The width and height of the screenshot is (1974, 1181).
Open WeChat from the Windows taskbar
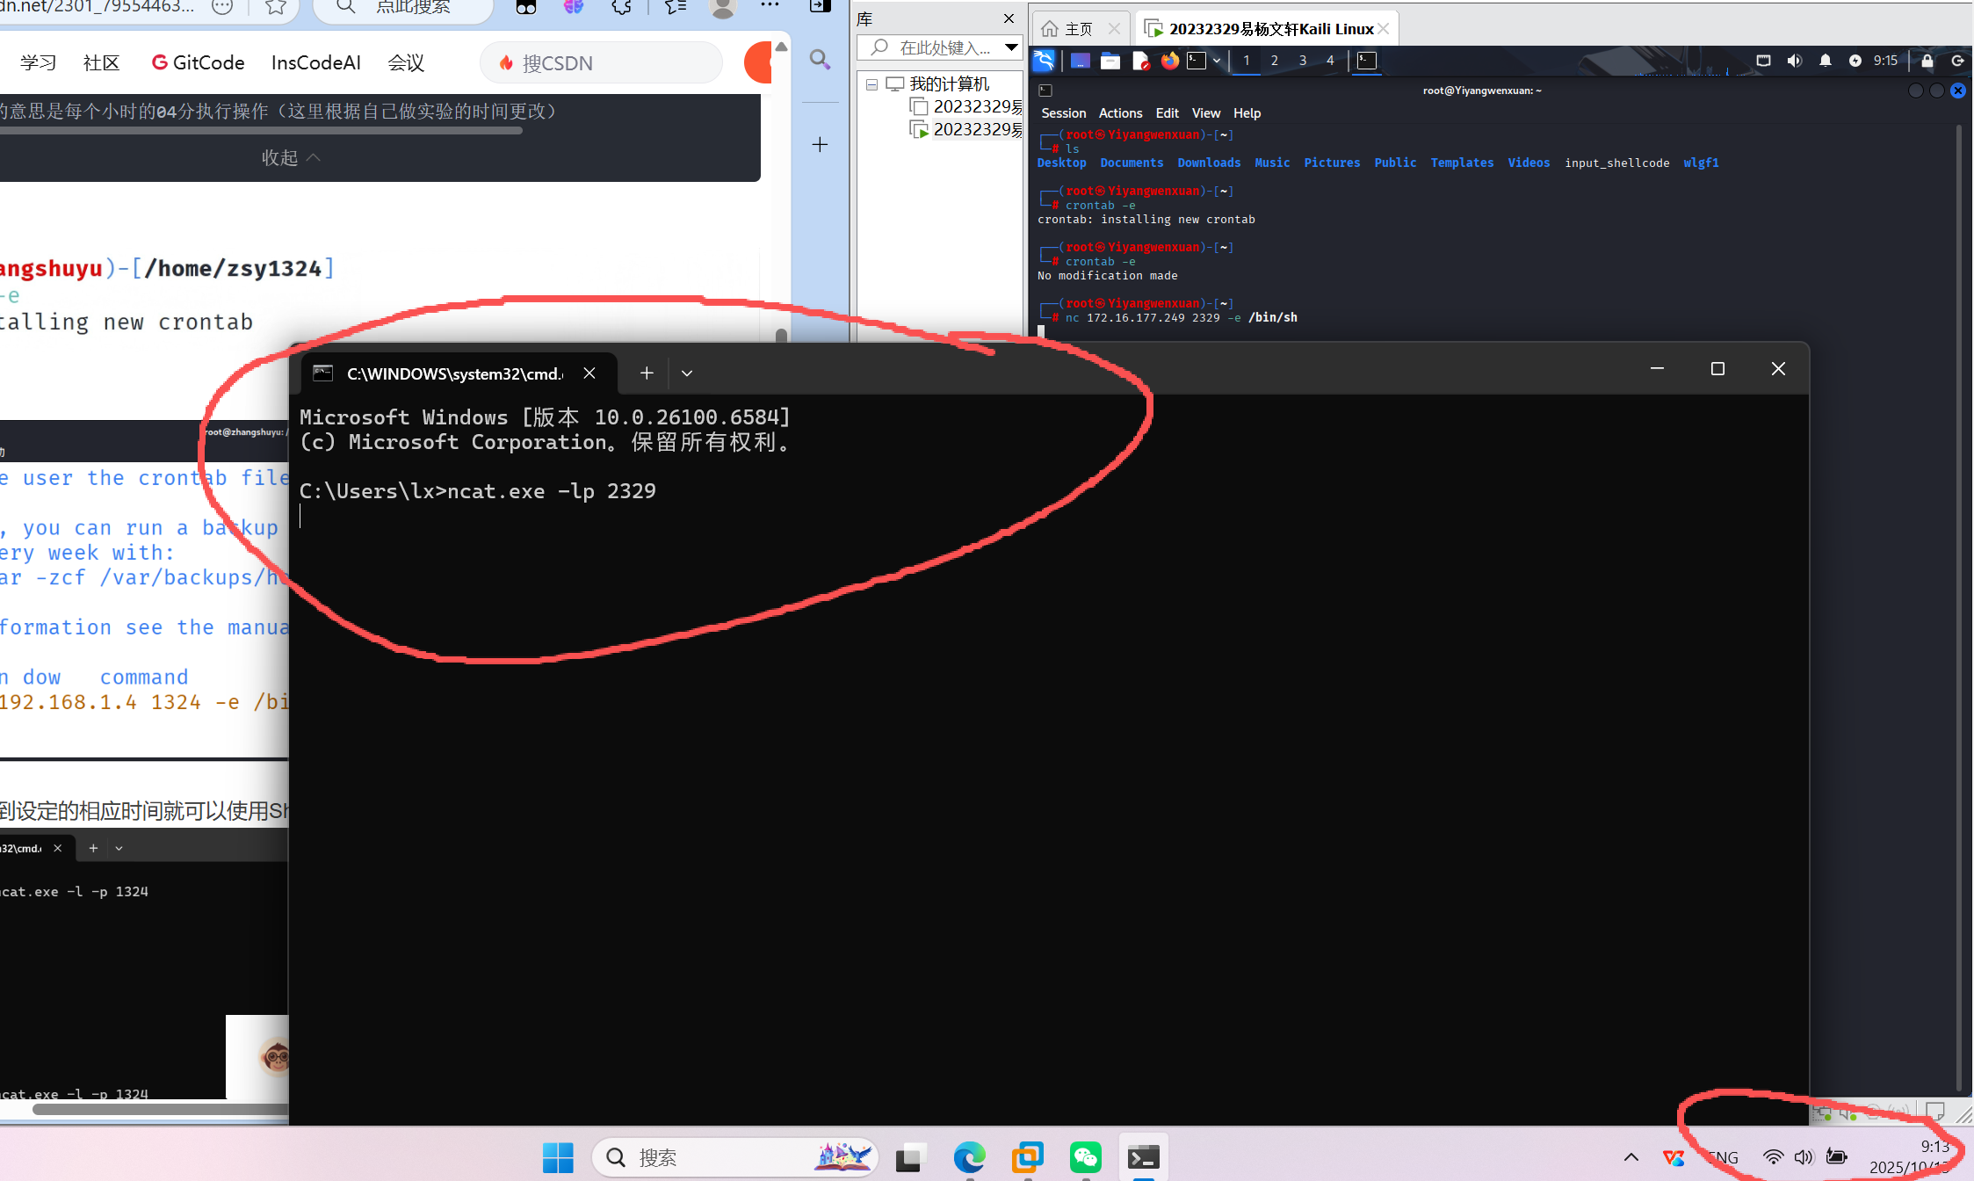pos(1086,1157)
